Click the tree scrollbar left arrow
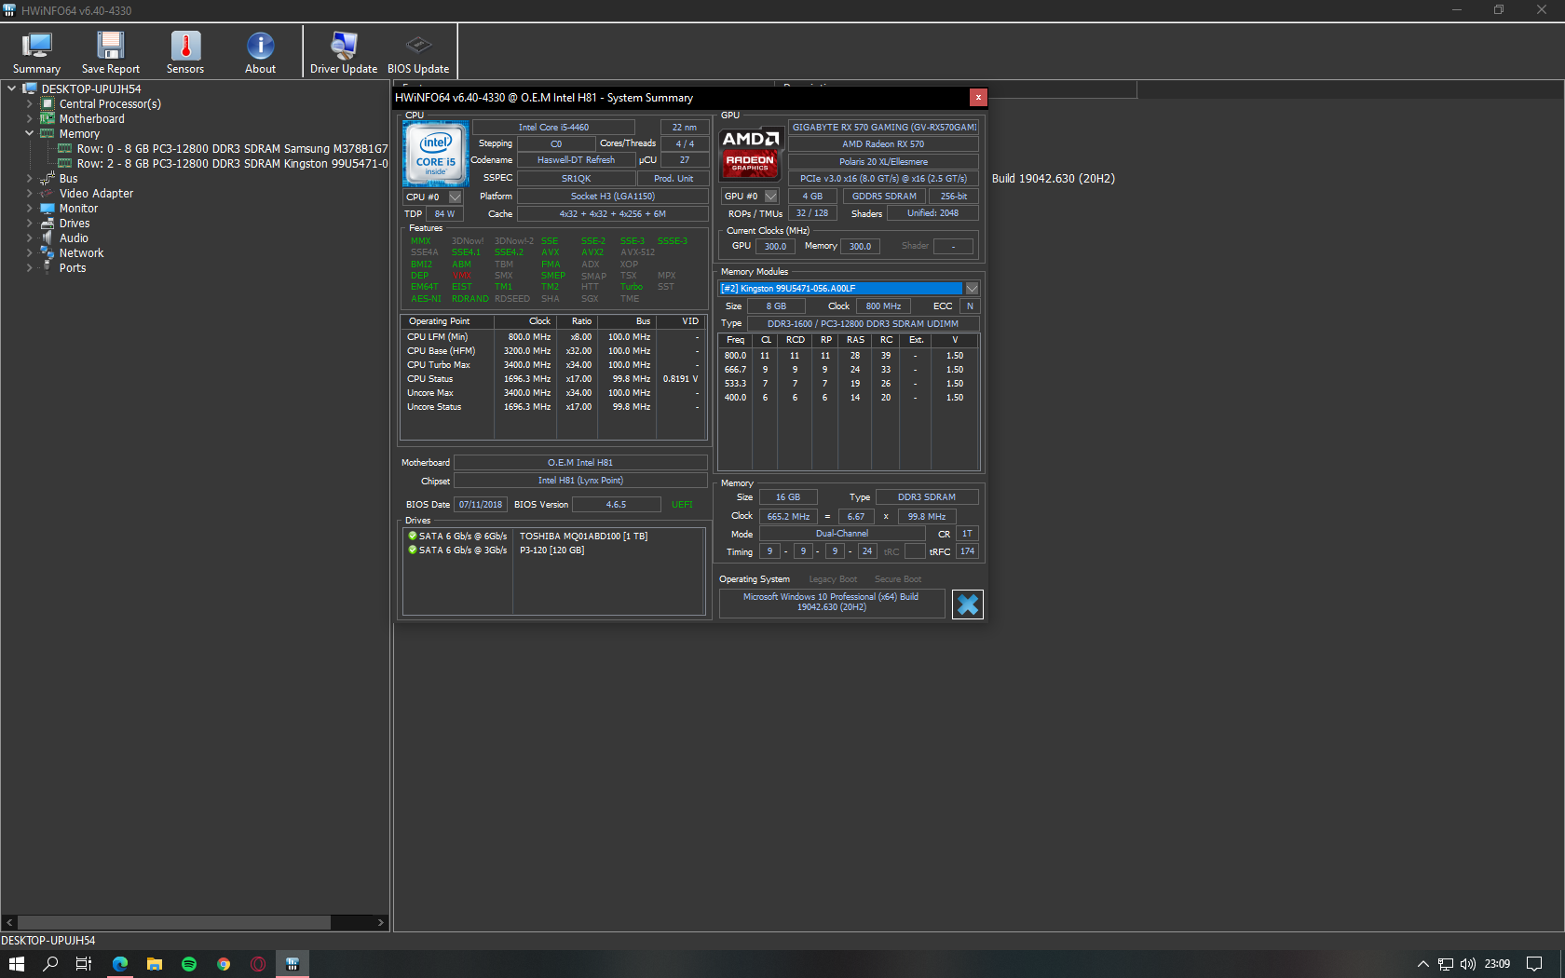 9,923
